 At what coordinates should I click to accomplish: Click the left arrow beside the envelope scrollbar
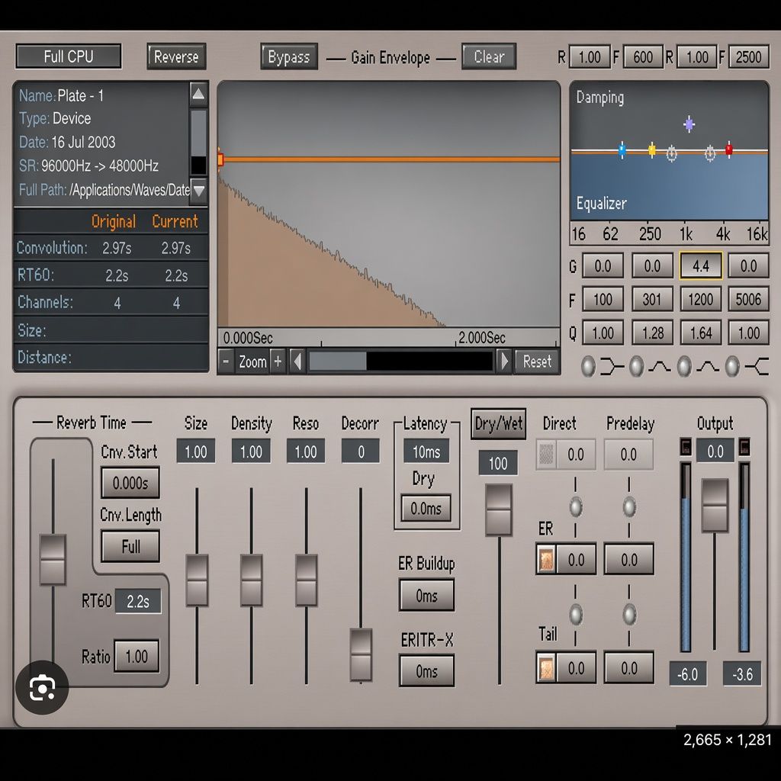297,361
